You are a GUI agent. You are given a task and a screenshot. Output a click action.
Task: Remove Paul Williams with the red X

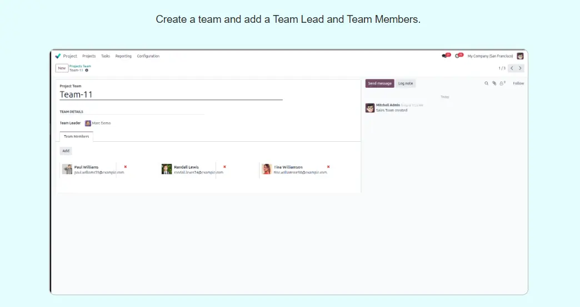pos(126,167)
